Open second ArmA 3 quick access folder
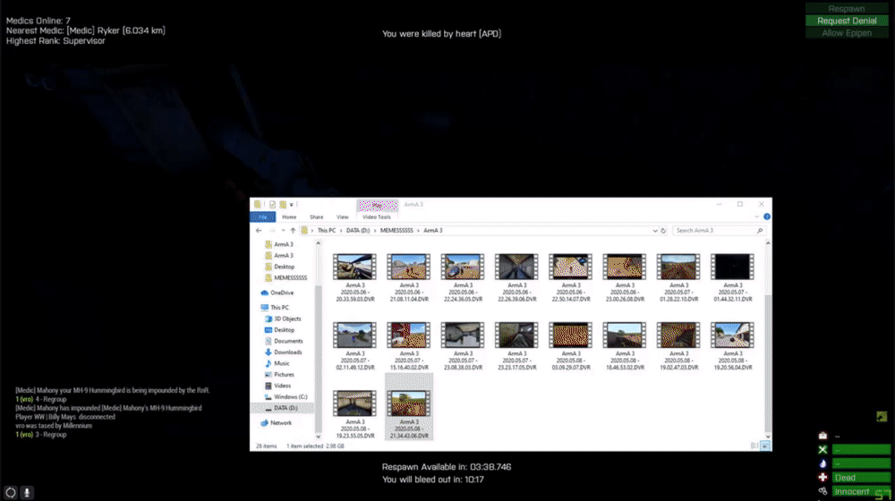 [x=279, y=256]
